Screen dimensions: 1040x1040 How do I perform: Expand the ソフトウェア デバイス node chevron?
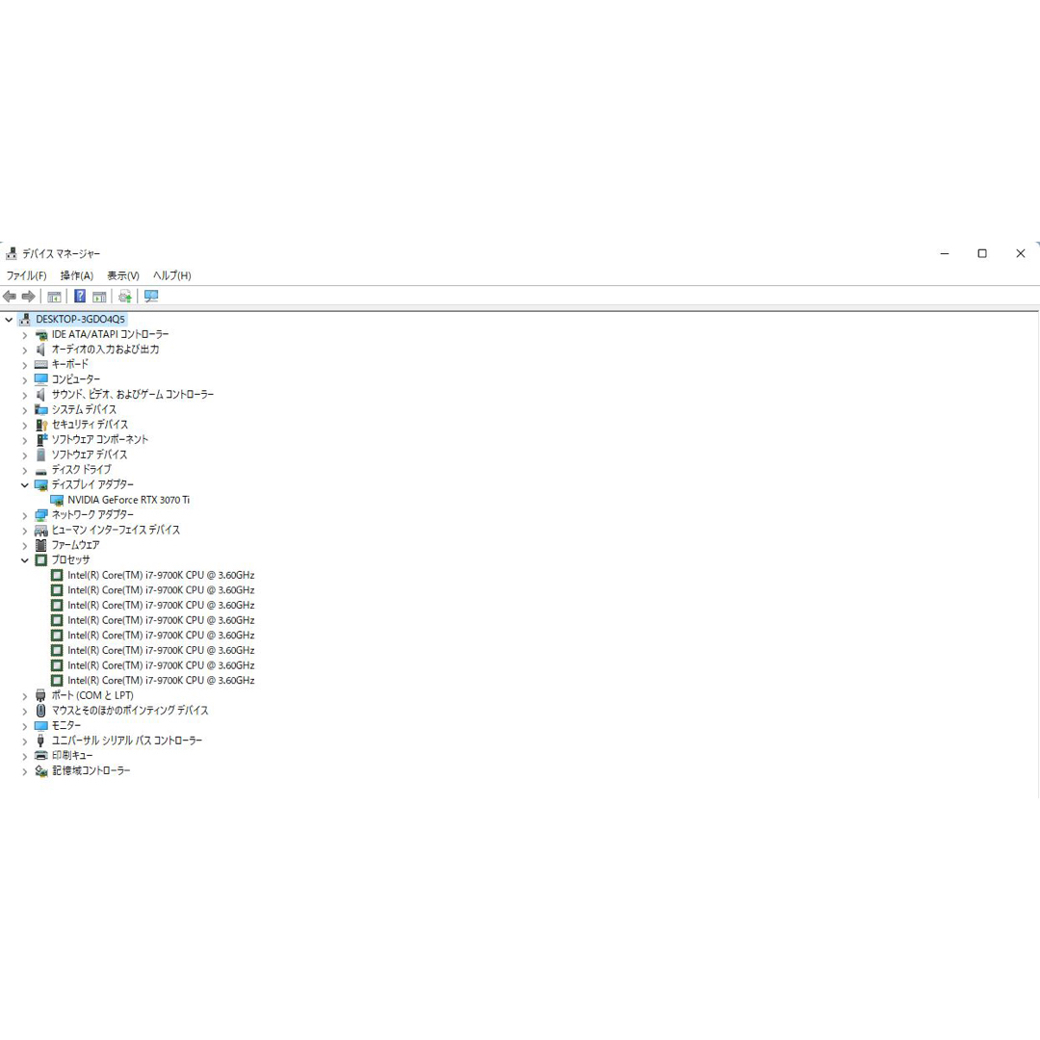pos(24,455)
